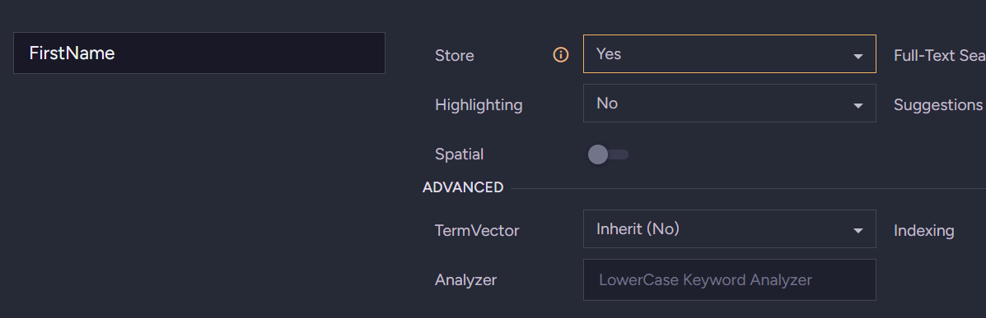The width and height of the screenshot is (986, 318).
Task: Open the Highlighting dropdown showing No
Action: pyautogui.click(x=730, y=104)
